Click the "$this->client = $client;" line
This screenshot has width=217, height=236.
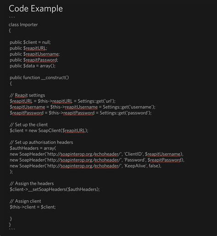coord(33,207)
